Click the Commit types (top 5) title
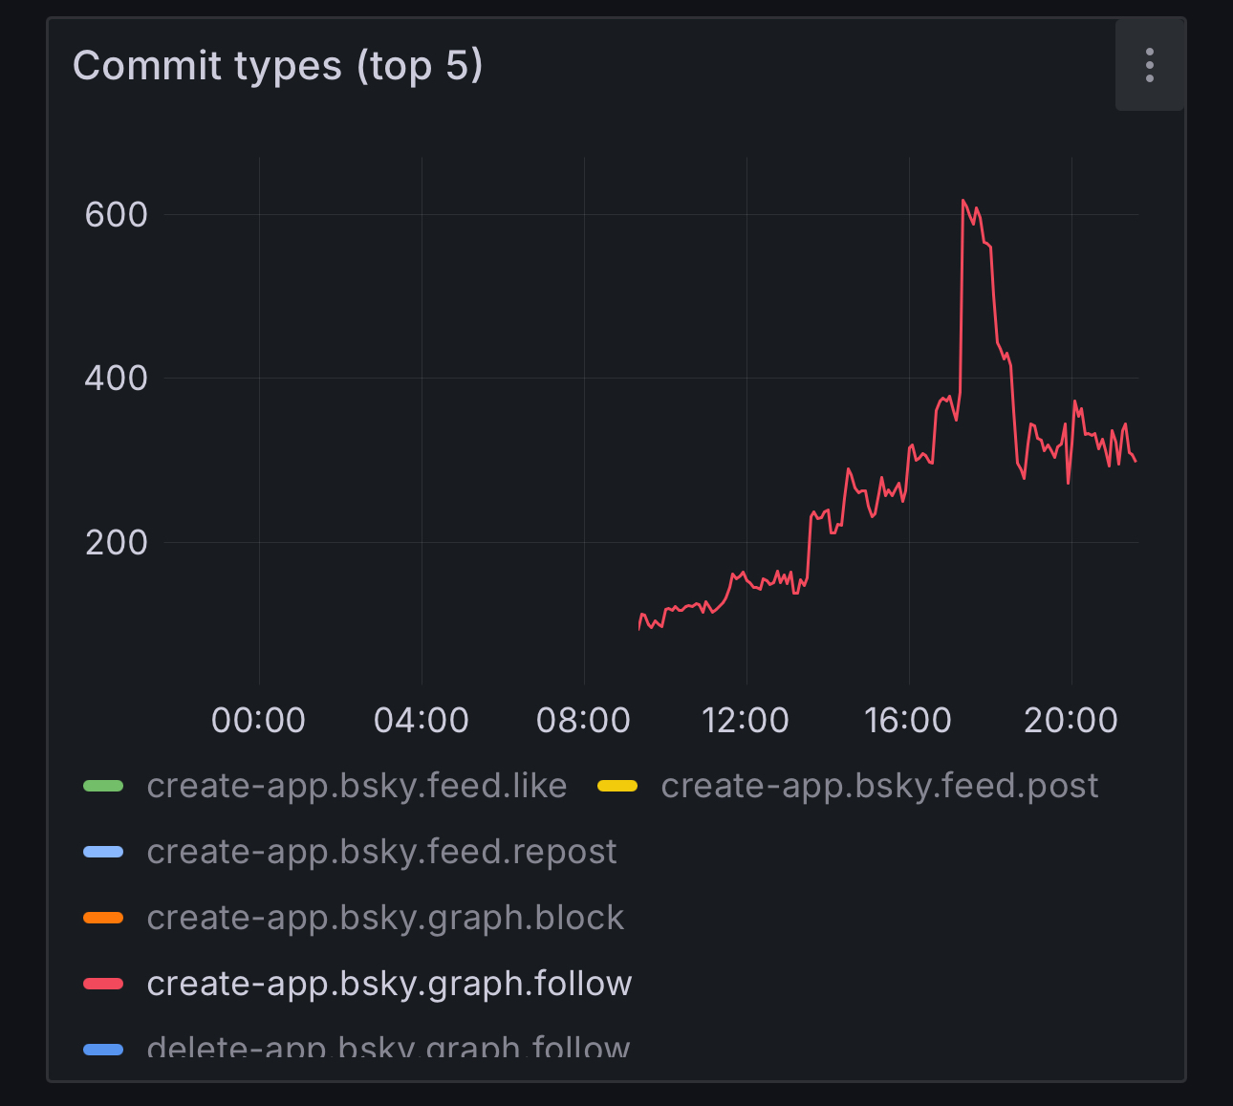1233x1106 pixels. pyautogui.click(x=278, y=66)
